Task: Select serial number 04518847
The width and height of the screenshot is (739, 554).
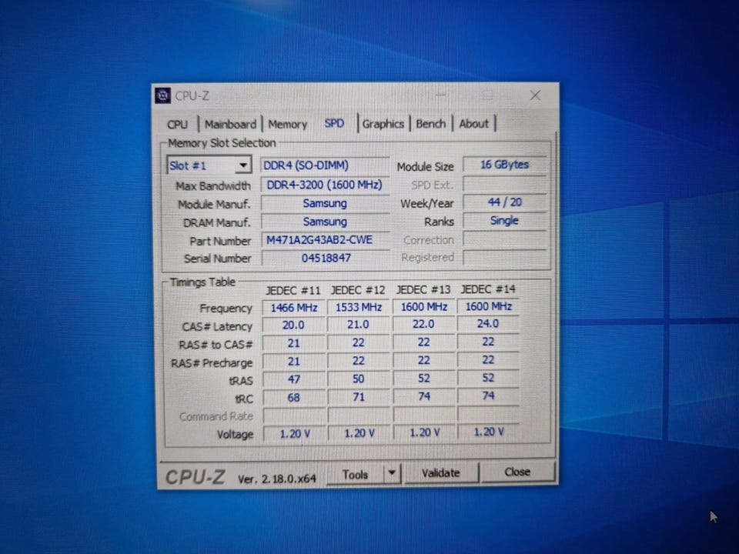Action: click(325, 259)
